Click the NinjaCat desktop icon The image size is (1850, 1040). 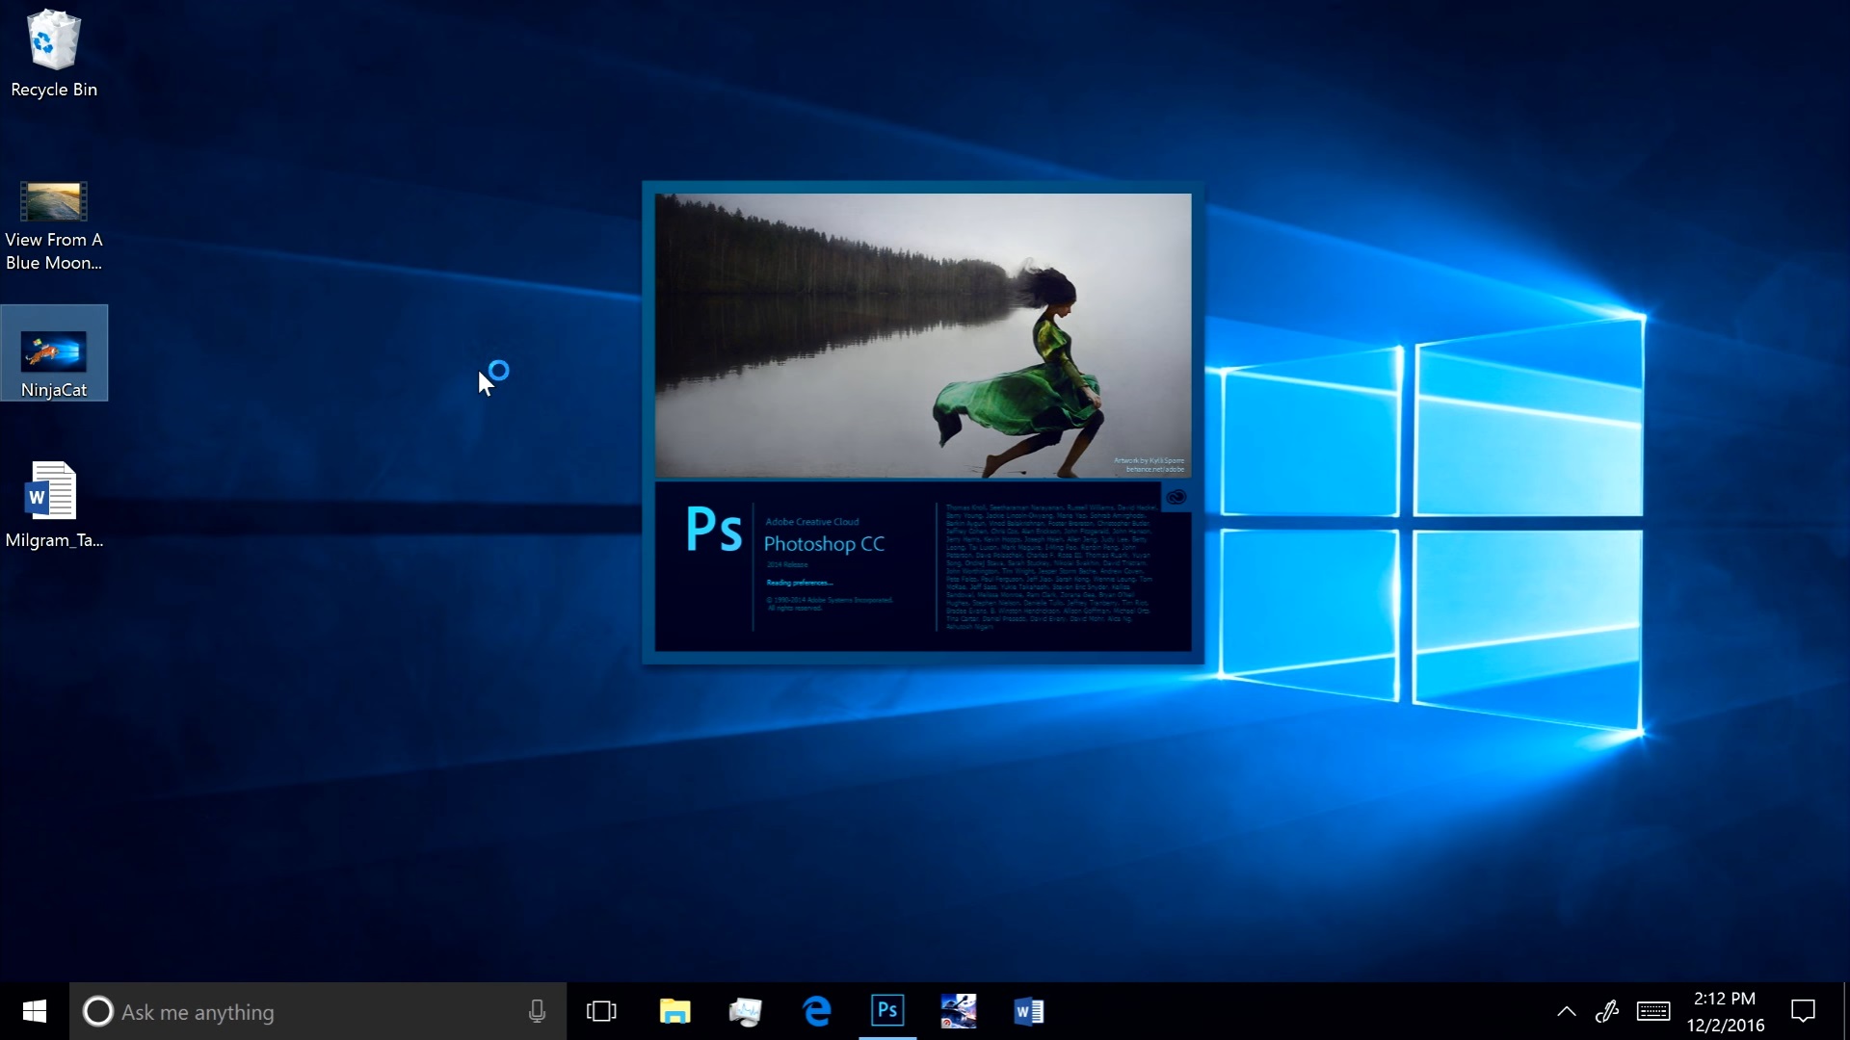coord(53,351)
